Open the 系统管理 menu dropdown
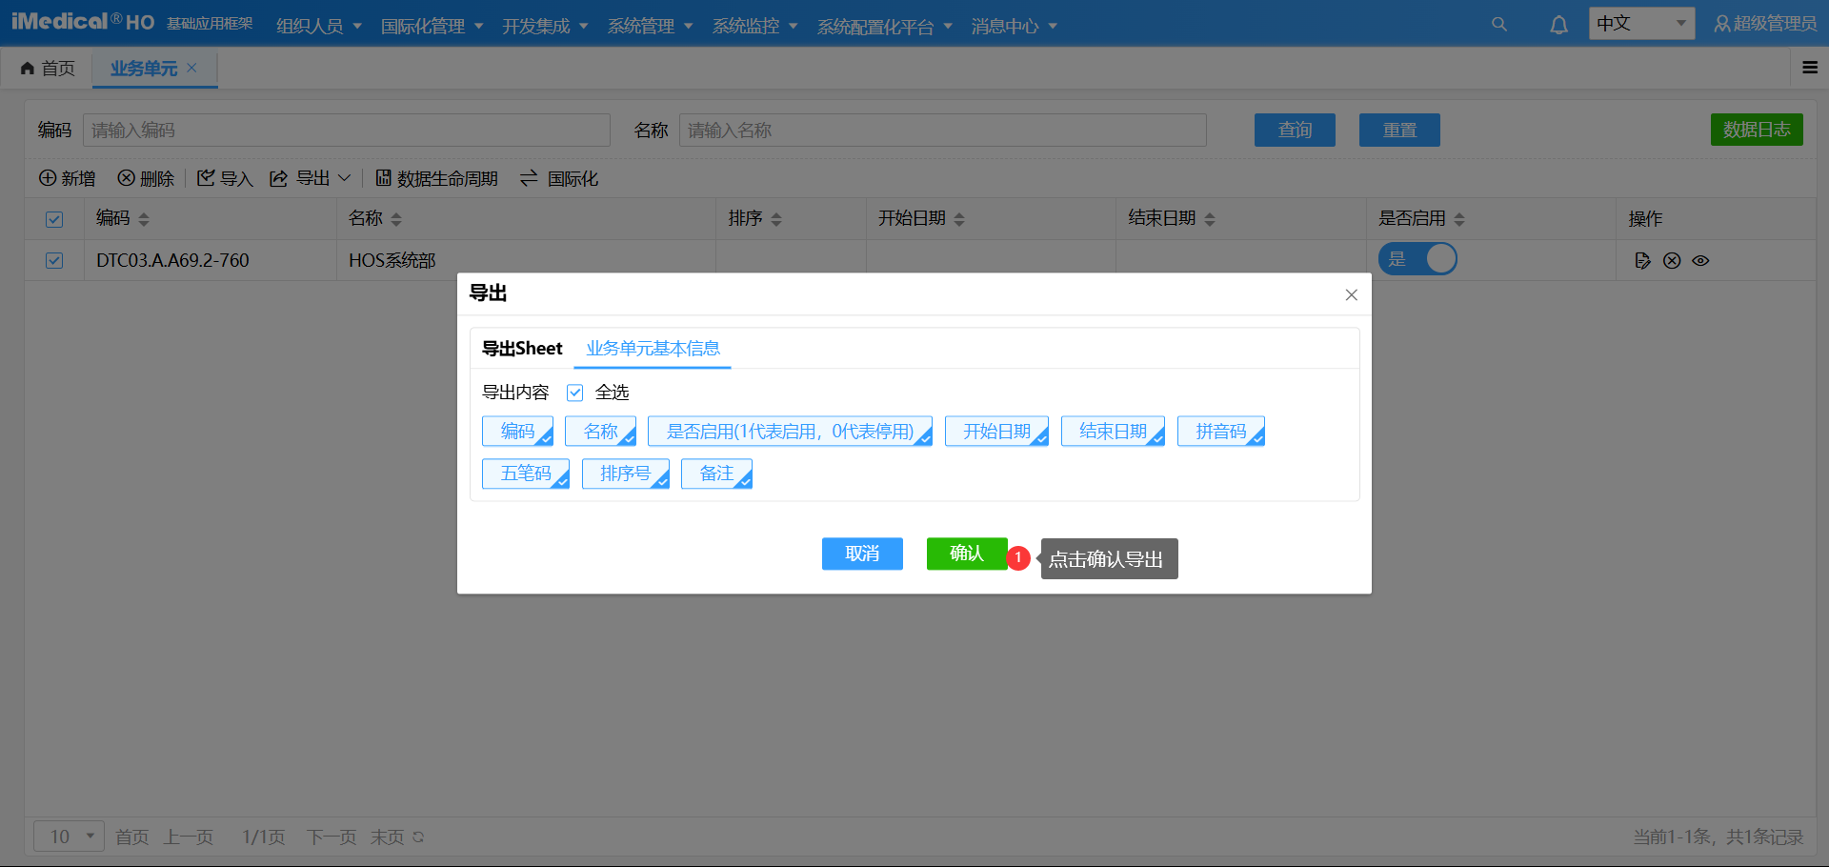The height and width of the screenshot is (867, 1829). click(x=651, y=26)
